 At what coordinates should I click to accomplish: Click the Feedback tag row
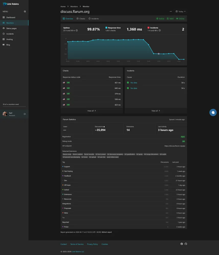(124, 176)
